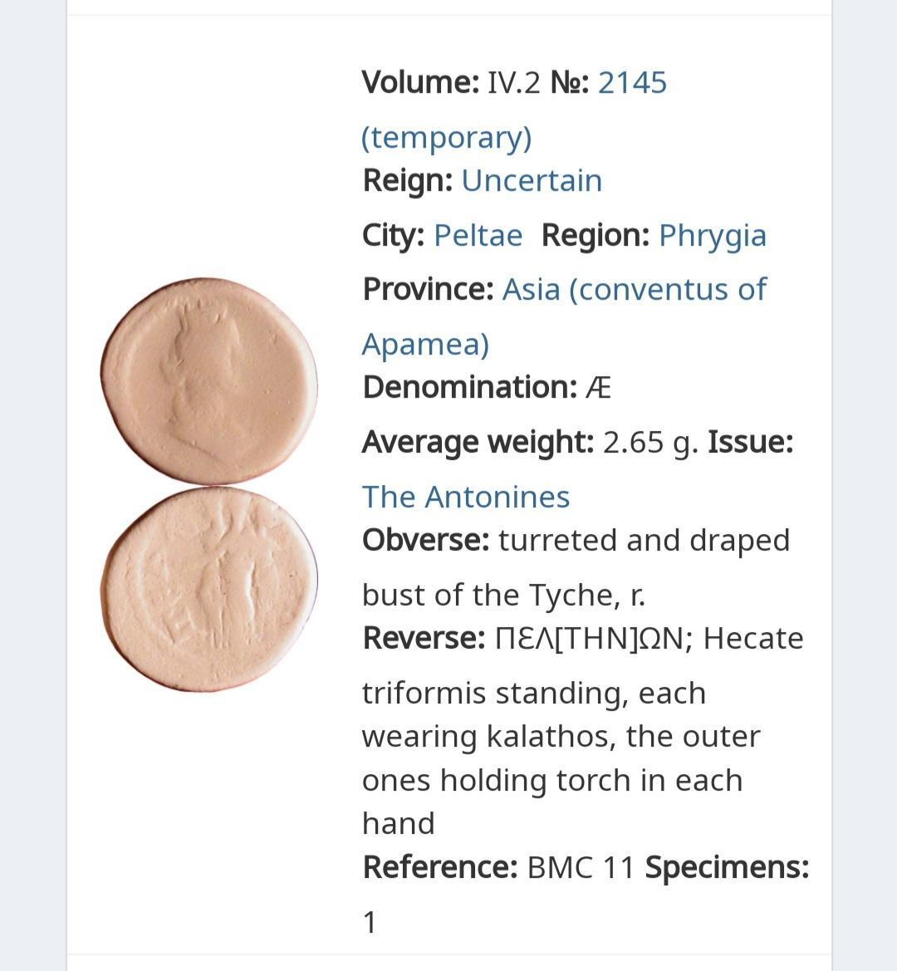Screen dimensions: 897x971
Task: Open the Uncertain reign link
Action: click(x=532, y=181)
